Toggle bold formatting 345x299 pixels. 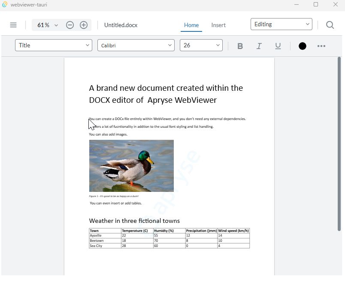coord(240,46)
